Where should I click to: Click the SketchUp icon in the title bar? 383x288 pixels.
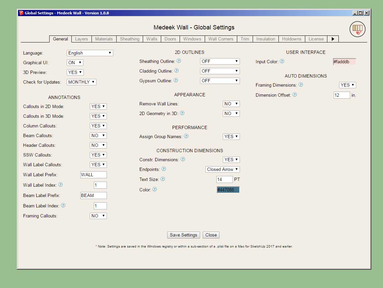[x=21, y=13]
